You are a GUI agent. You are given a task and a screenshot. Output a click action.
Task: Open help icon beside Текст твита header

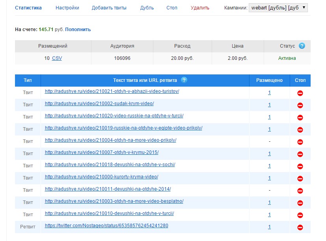tap(184, 80)
